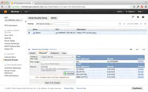Open Network ACLs in sidebar

pos(10,57)
